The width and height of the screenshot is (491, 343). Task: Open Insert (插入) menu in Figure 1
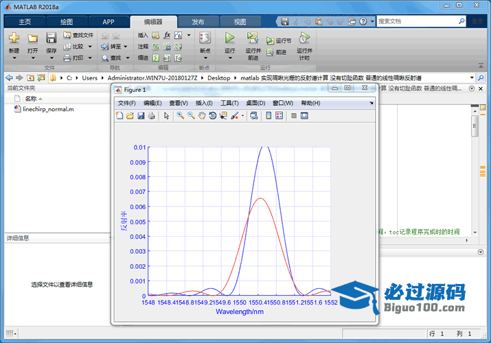[x=204, y=103]
